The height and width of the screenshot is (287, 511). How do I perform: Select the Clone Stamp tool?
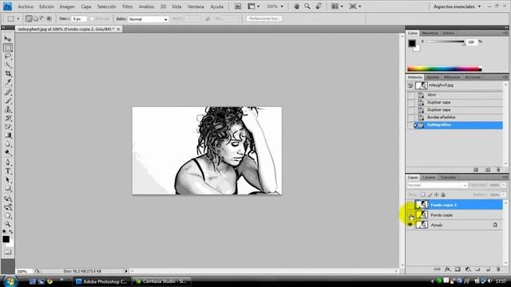coord(7,109)
